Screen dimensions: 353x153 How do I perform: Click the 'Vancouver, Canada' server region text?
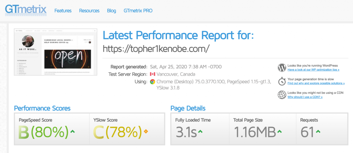pos(176,74)
